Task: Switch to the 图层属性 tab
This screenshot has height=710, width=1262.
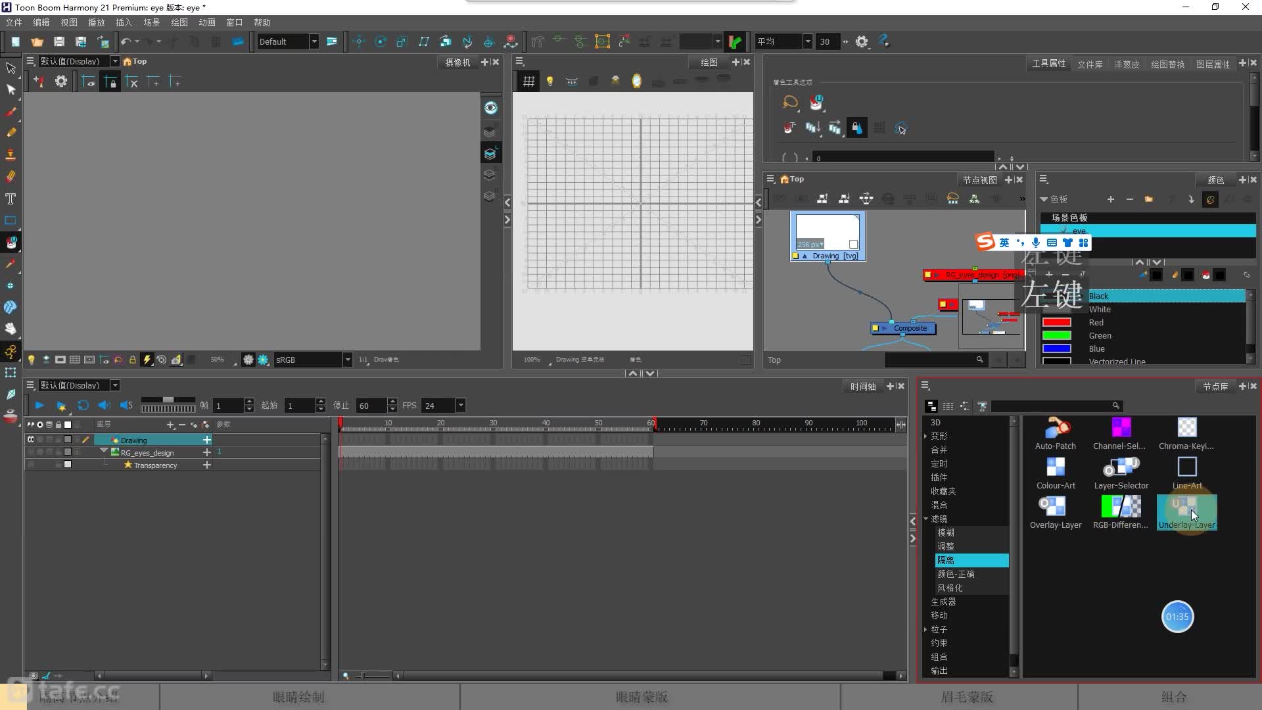Action: click(x=1213, y=64)
